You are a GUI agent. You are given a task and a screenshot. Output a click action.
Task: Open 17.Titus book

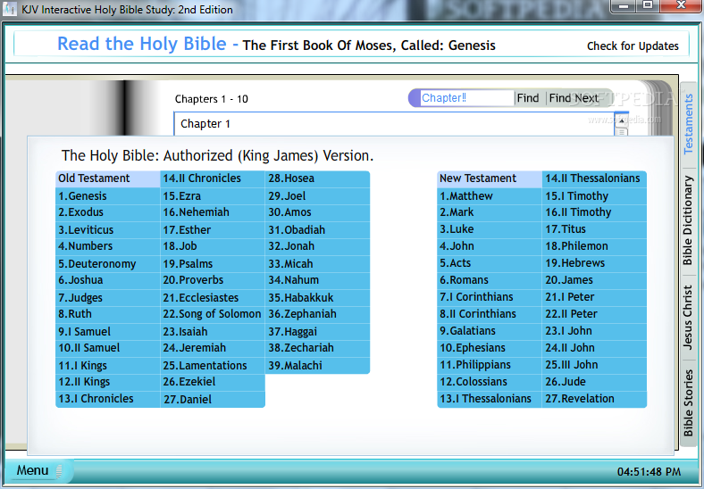coord(594,229)
